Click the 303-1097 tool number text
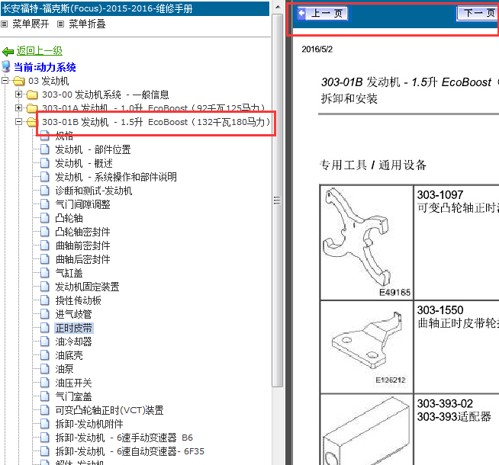 pyautogui.click(x=440, y=194)
